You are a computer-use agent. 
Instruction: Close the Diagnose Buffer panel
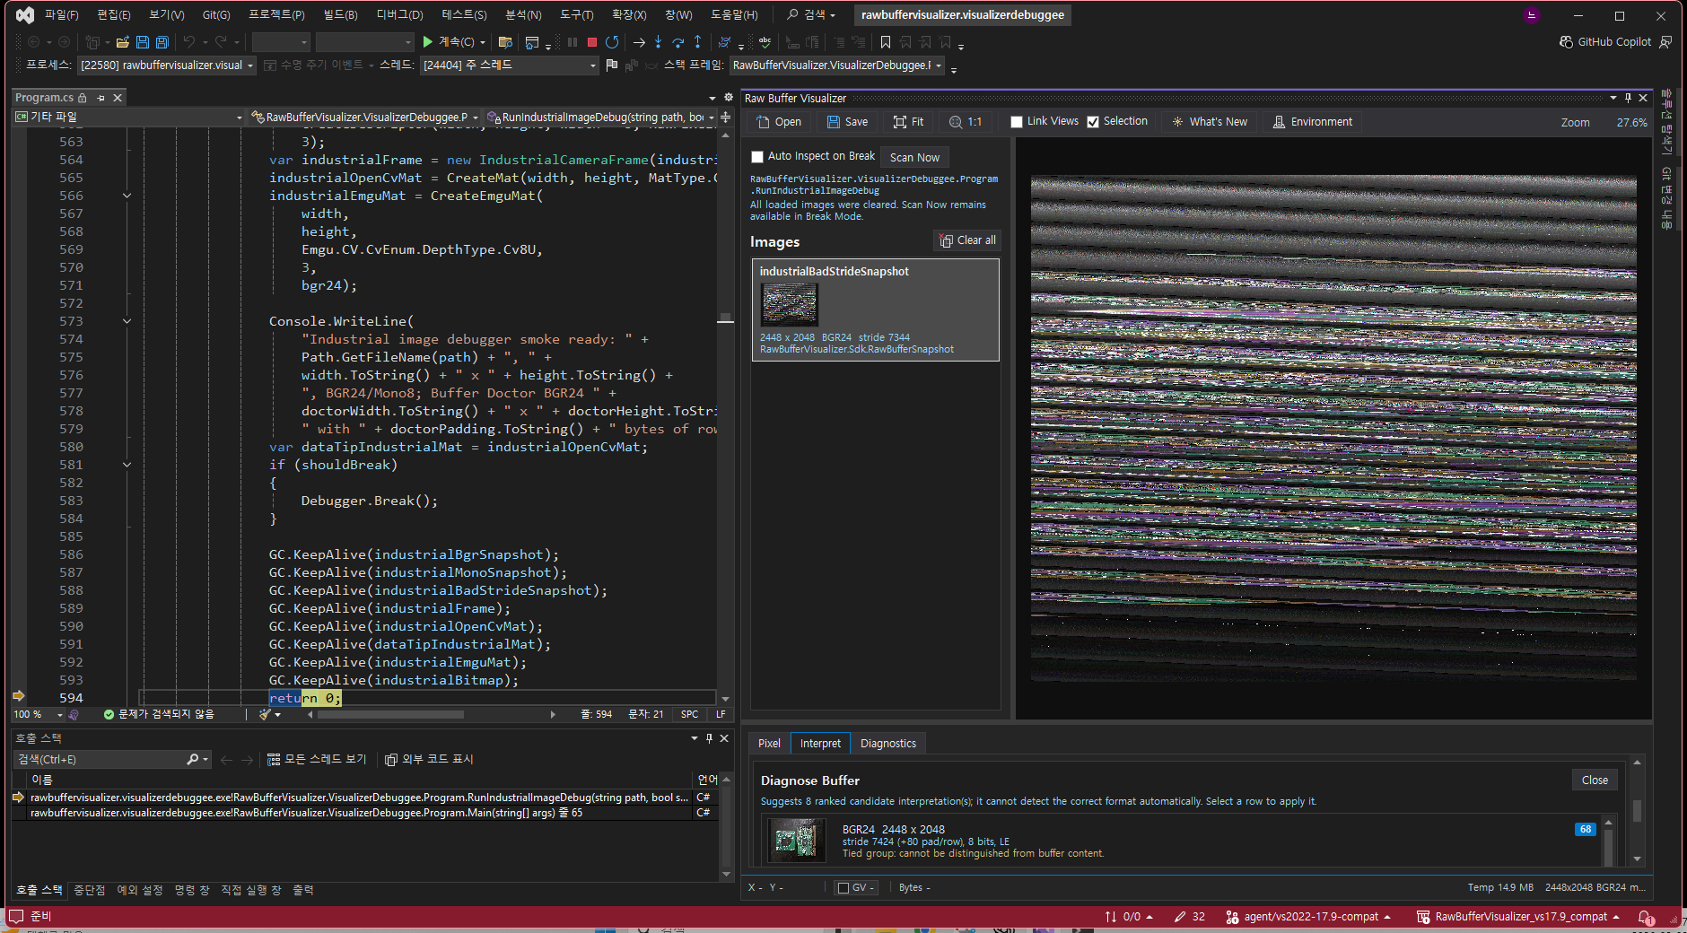tap(1594, 780)
